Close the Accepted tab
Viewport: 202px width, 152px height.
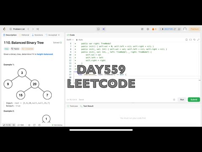tap(59, 35)
